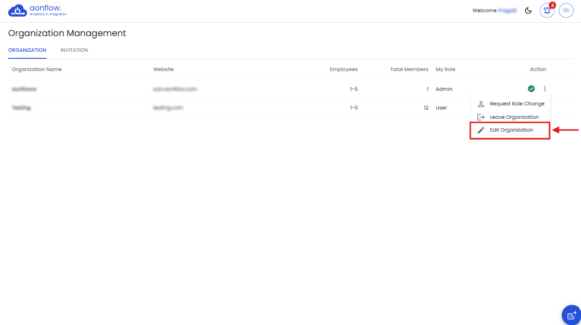581x325 pixels.
Task: Choose Leave Organization from the menu
Action: tap(513, 117)
